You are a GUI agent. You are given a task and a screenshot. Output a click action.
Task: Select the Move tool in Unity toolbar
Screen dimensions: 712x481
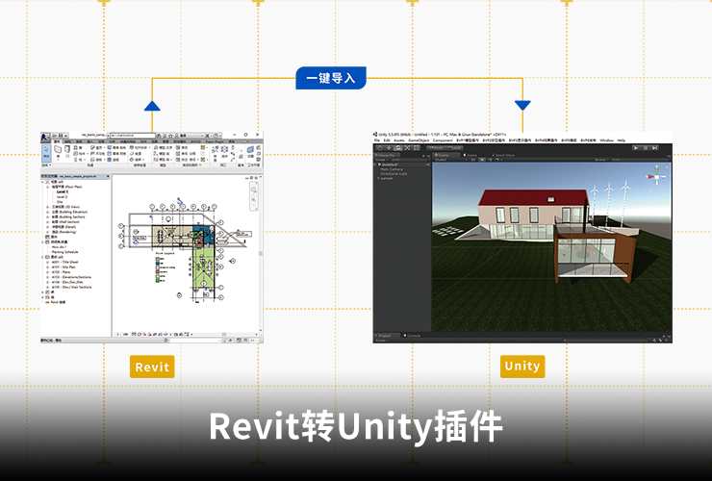coord(389,148)
